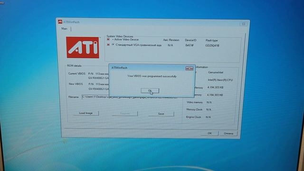Click the Current VBIOS label
Viewport: 304px width, 171px height.
77,74
